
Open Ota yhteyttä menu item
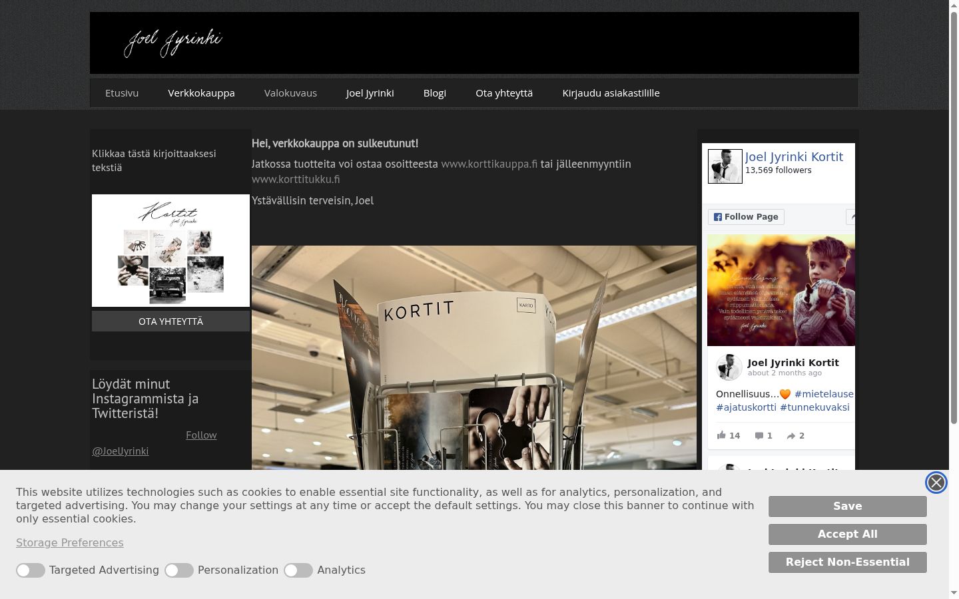point(504,93)
